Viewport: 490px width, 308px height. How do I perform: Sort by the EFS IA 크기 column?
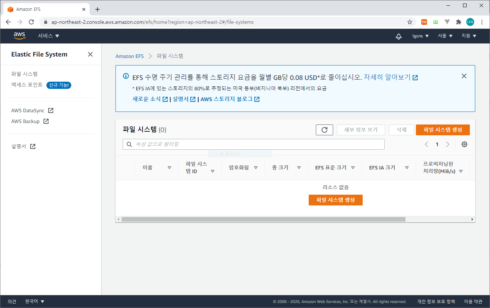pyautogui.click(x=407, y=168)
